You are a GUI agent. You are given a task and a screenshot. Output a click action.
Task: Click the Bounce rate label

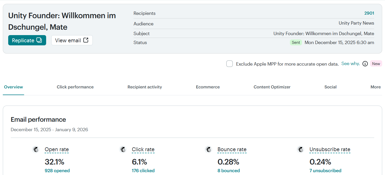[232, 149]
